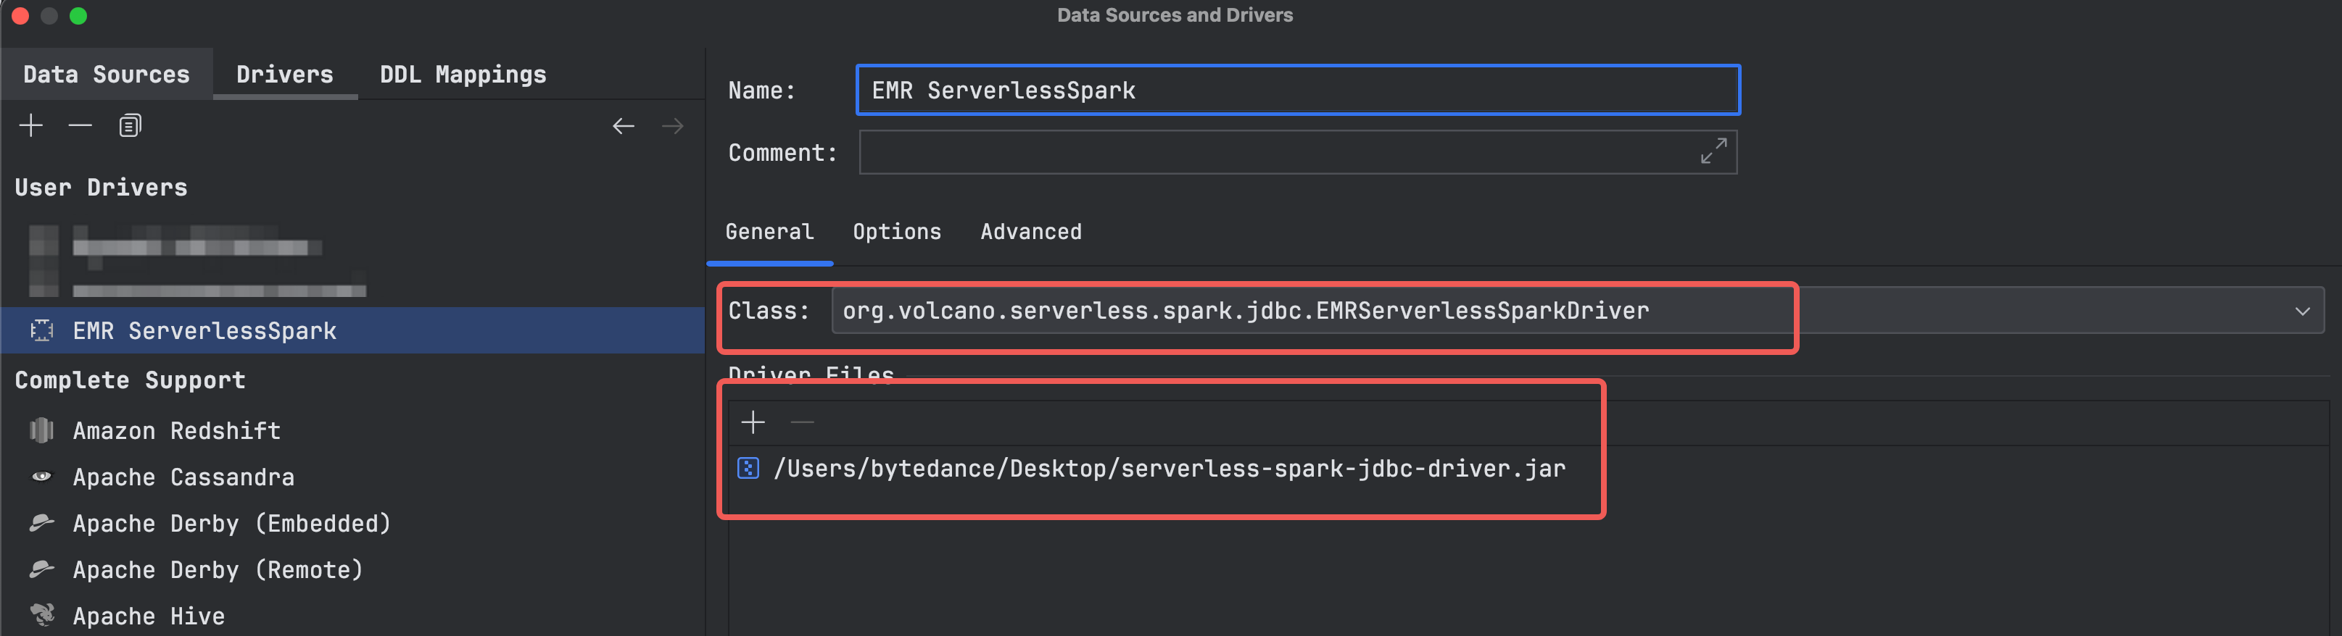
Task: Click the Apache Derby (Remote) hat icon
Action: tap(42, 569)
